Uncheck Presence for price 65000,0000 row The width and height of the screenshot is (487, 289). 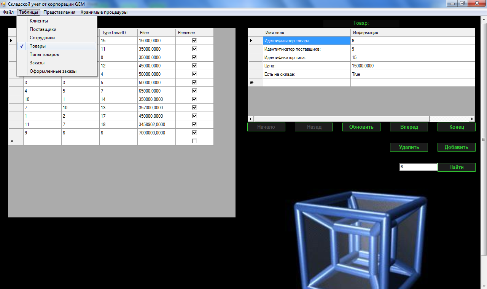pos(194,91)
